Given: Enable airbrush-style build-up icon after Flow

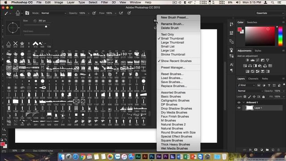Looking at the screenshot, I should pyautogui.click(x=121, y=13).
